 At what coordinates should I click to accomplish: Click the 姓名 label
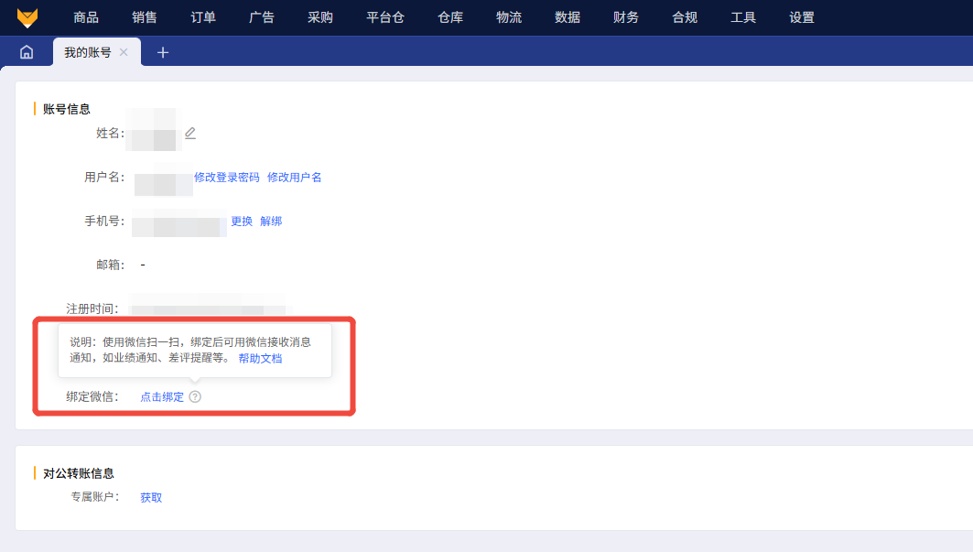click(x=110, y=134)
